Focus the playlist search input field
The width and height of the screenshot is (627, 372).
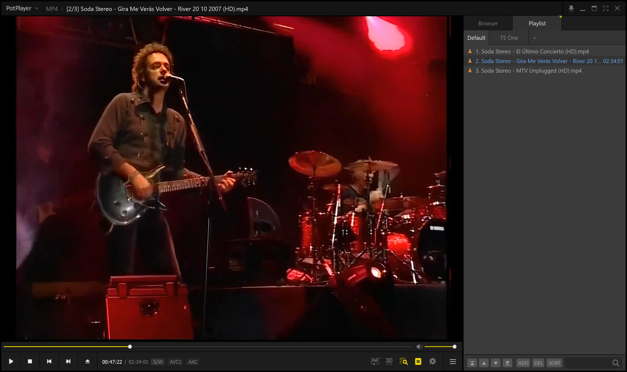pos(587,363)
